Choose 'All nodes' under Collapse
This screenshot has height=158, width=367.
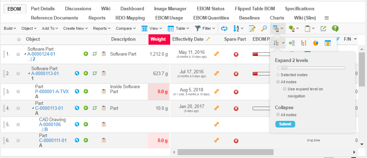[278, 115]
